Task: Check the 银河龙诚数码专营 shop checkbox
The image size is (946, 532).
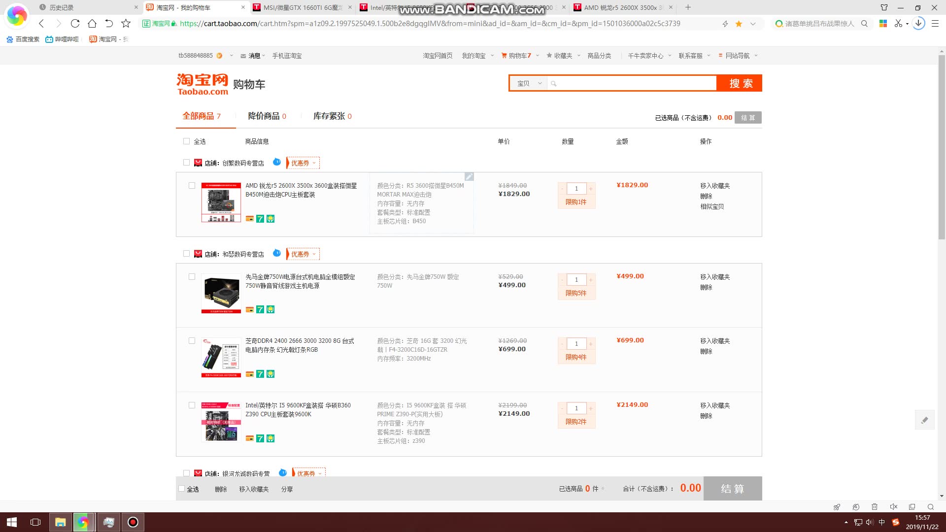Action: coord(186,473)
